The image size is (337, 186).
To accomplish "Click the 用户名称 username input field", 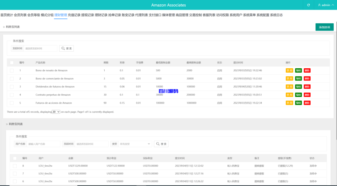I will coord(43,144).
